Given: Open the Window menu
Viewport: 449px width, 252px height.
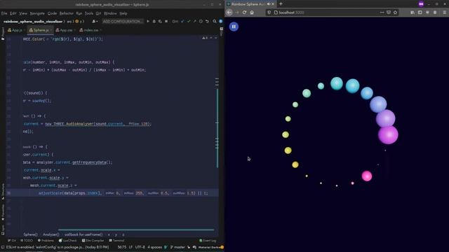Looking at the screenshot, I should (110, 13).
